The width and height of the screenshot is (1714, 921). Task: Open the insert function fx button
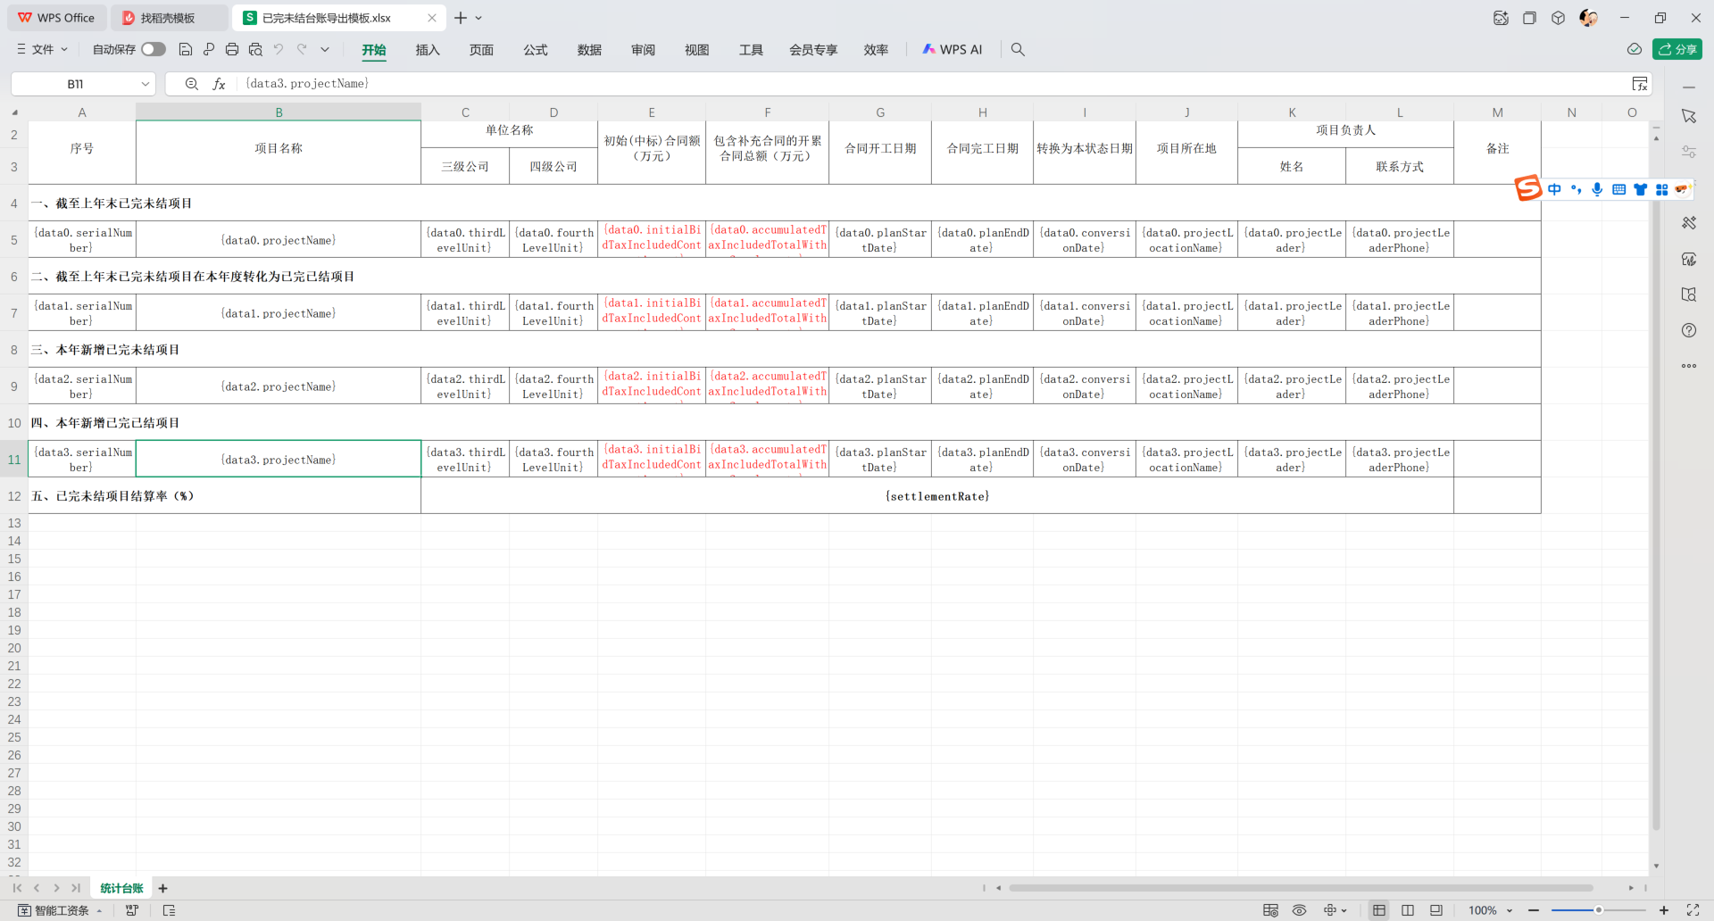pyautogui.click(x=219, y=84)
